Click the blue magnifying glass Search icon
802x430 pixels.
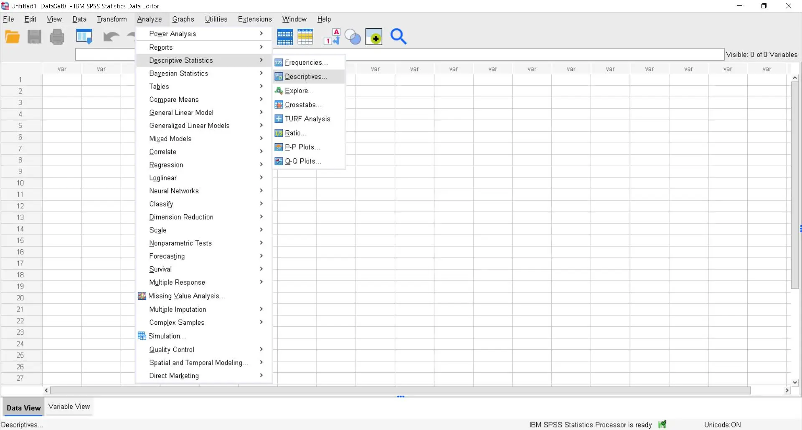(x=398, y=37)
